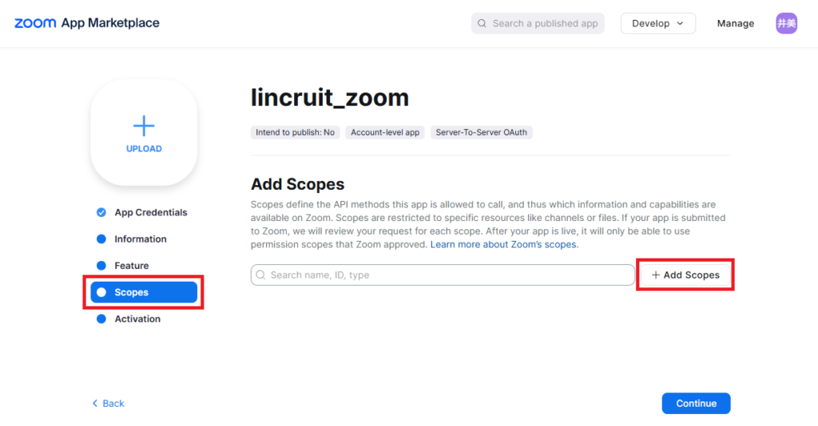Click the scope search magnifier icon

tap(261, 275)
